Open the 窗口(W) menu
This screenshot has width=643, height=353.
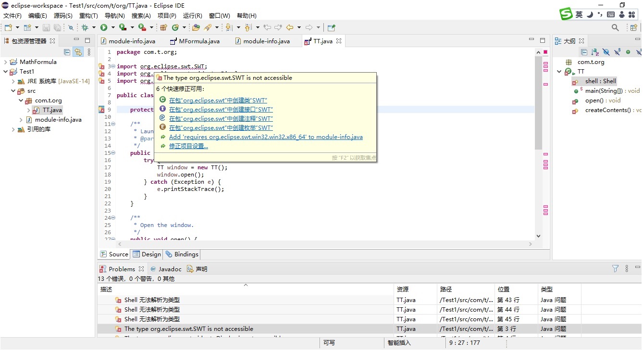point(220,16)
